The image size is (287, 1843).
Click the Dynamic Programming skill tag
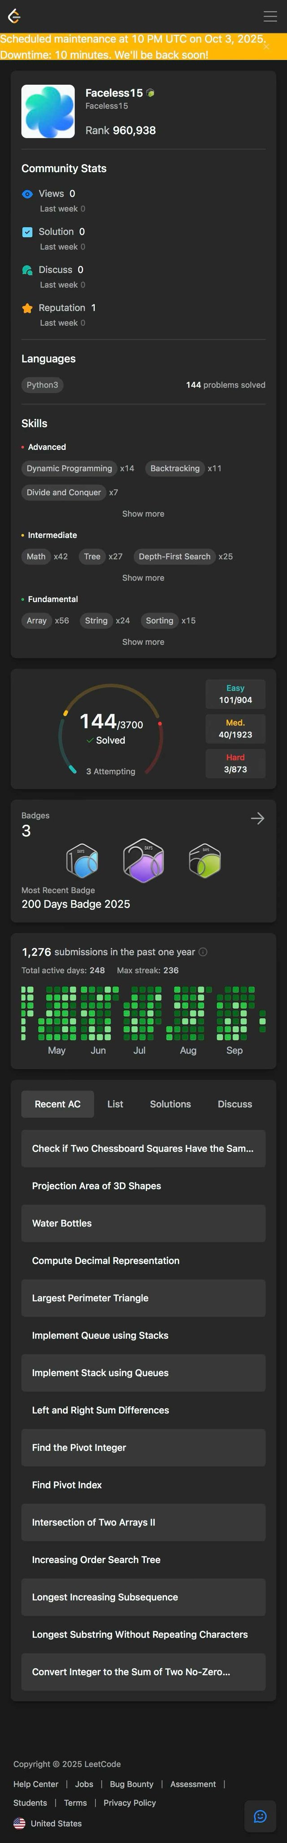point(70,469)
